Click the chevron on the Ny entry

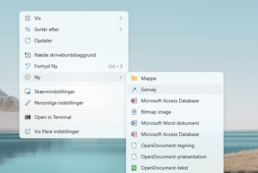121,77
